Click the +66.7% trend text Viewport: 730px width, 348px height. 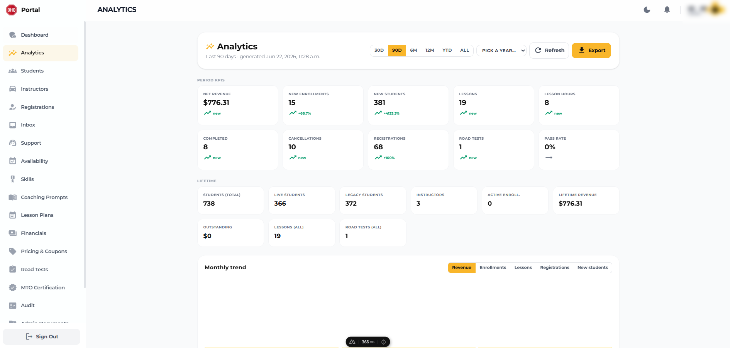click(x=305, y=113)
